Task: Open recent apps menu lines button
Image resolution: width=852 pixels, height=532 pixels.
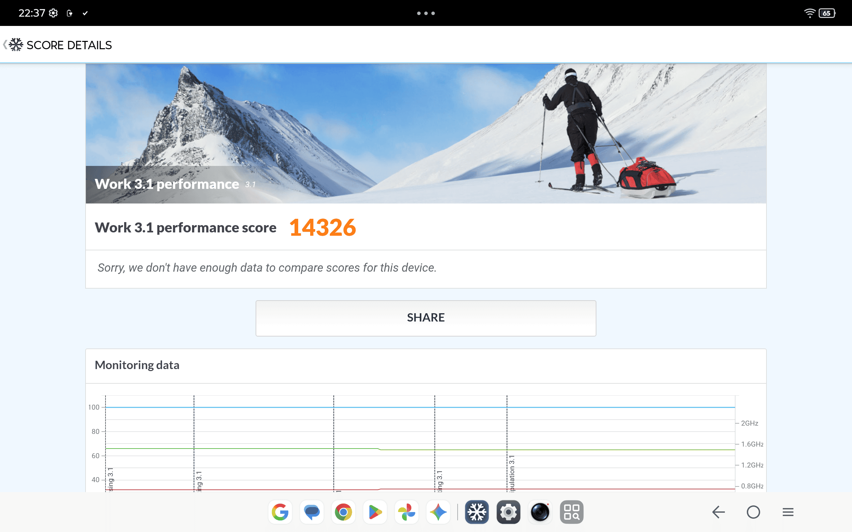Action: pos(788,512)
